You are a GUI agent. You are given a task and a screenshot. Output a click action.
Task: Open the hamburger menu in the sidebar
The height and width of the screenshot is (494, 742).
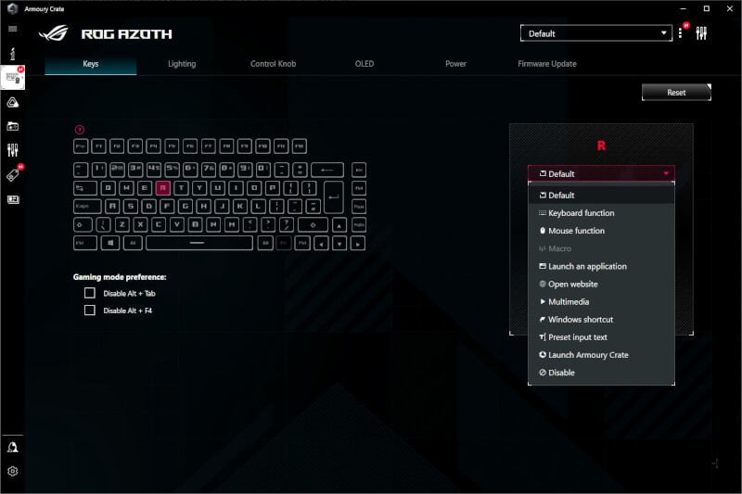coord(13,29)
